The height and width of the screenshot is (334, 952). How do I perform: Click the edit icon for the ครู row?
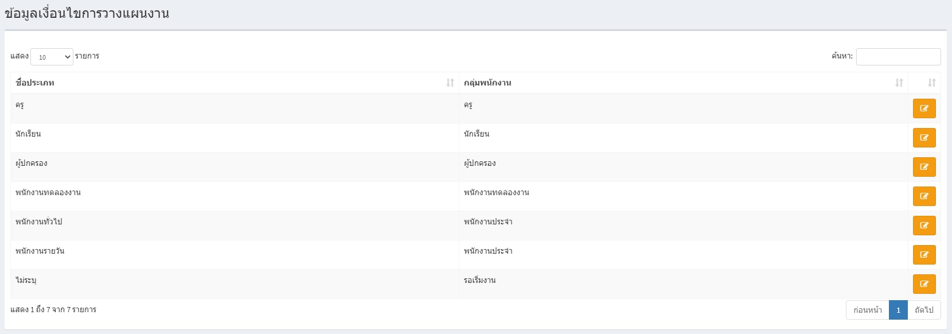pyautogui.click(x=924, y=108)
